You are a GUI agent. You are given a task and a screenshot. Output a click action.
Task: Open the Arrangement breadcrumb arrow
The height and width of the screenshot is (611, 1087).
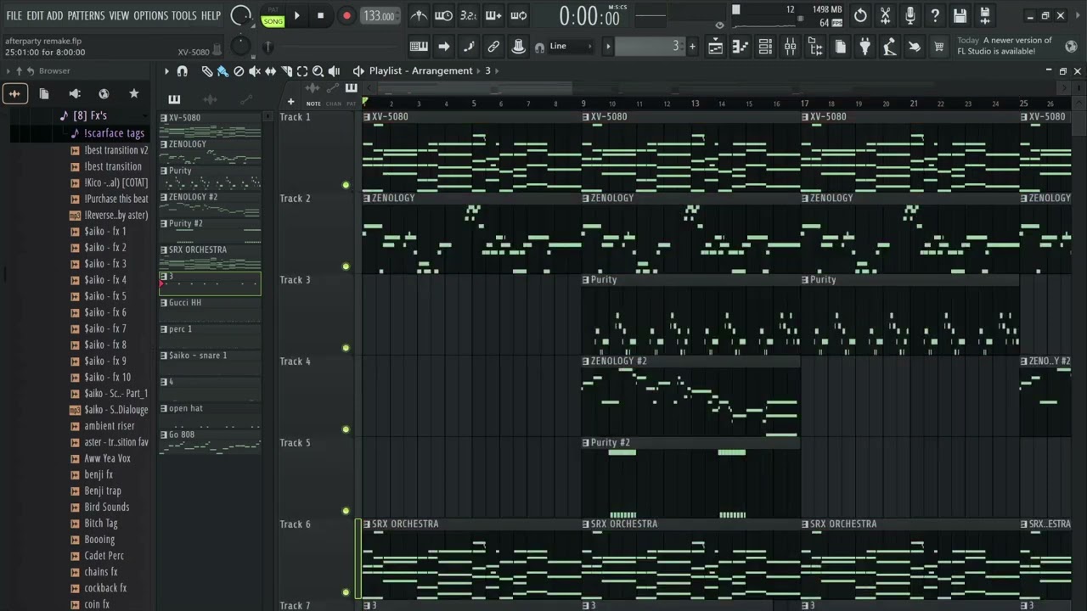click(x=478, y=71)
